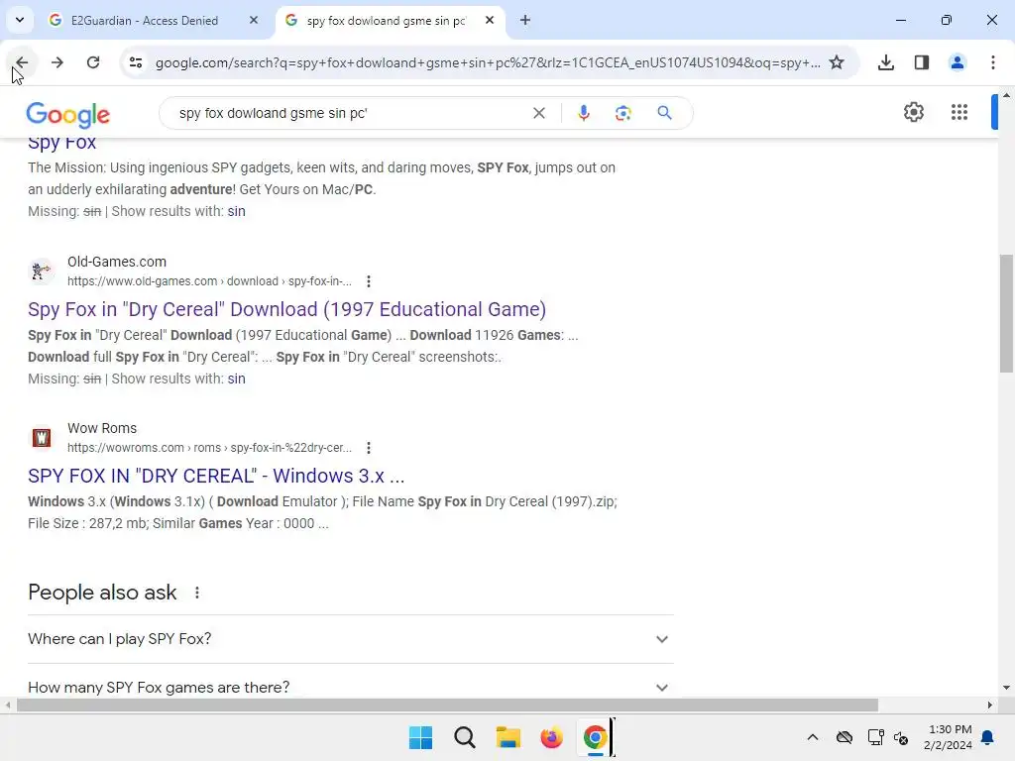This screenshot has width=1015, height=761.
Task: Open Chrome downloads icon
Action: (885, 62)
